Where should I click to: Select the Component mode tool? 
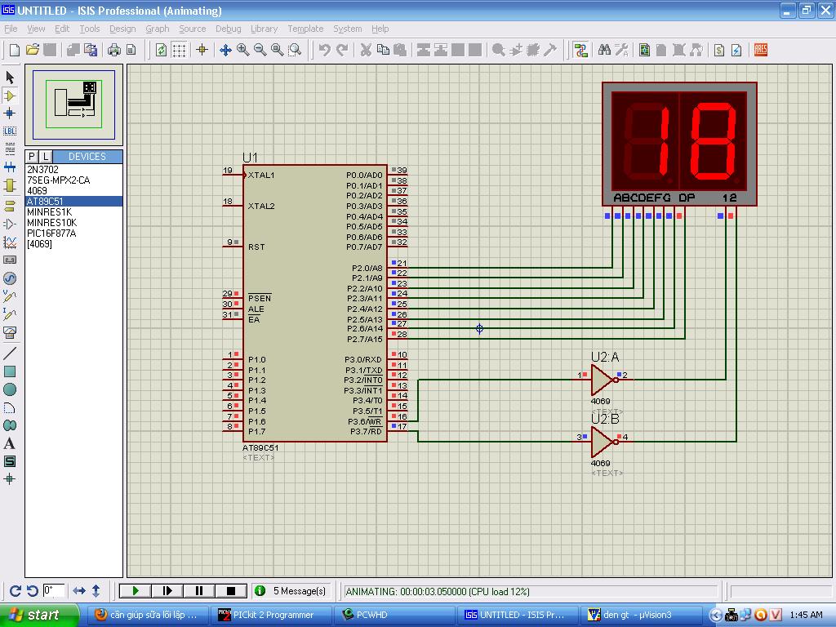(10, 96)
